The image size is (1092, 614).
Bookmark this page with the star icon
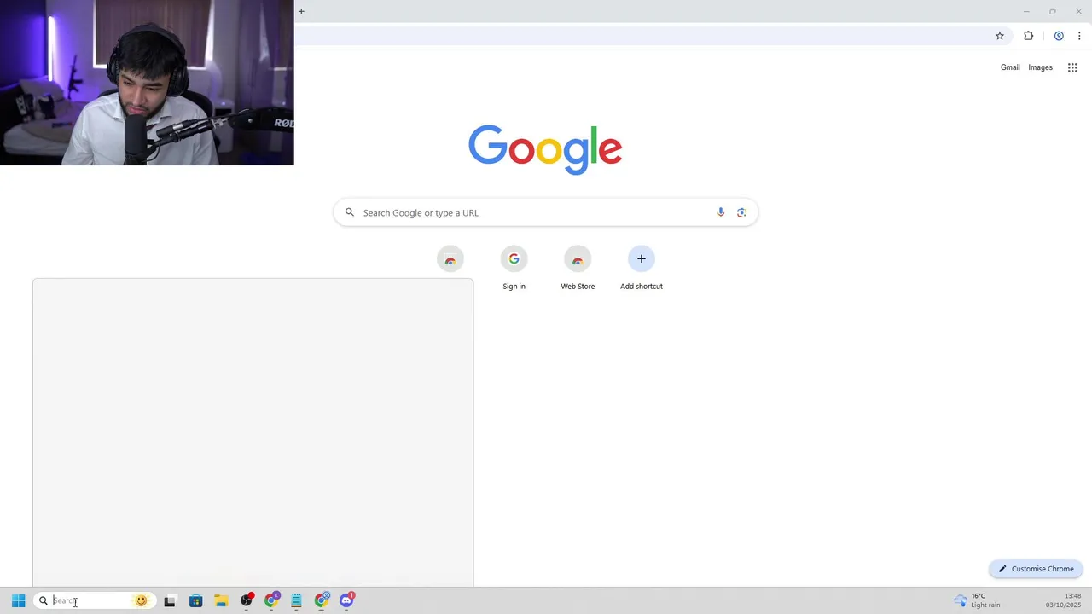tap(1000, 36)
